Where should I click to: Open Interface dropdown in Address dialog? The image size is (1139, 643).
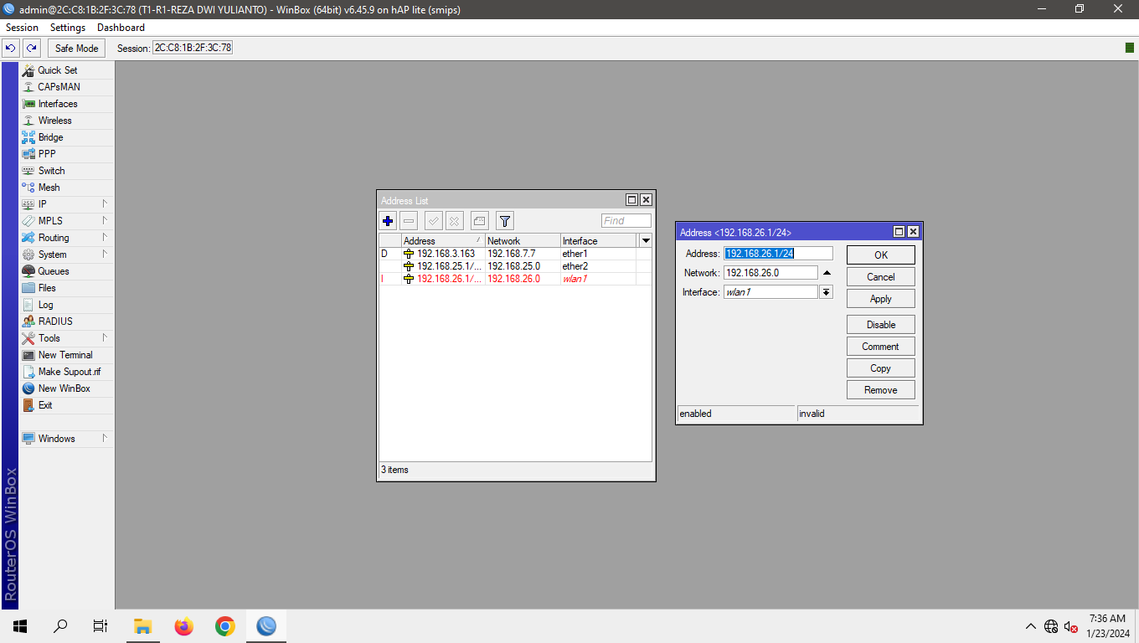point(827,292)
